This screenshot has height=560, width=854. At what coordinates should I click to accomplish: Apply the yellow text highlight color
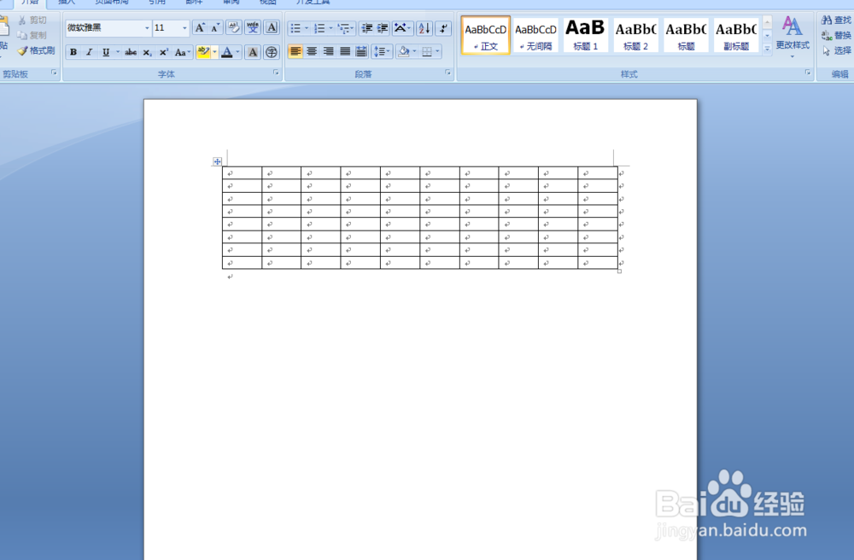tap(204, 52)
